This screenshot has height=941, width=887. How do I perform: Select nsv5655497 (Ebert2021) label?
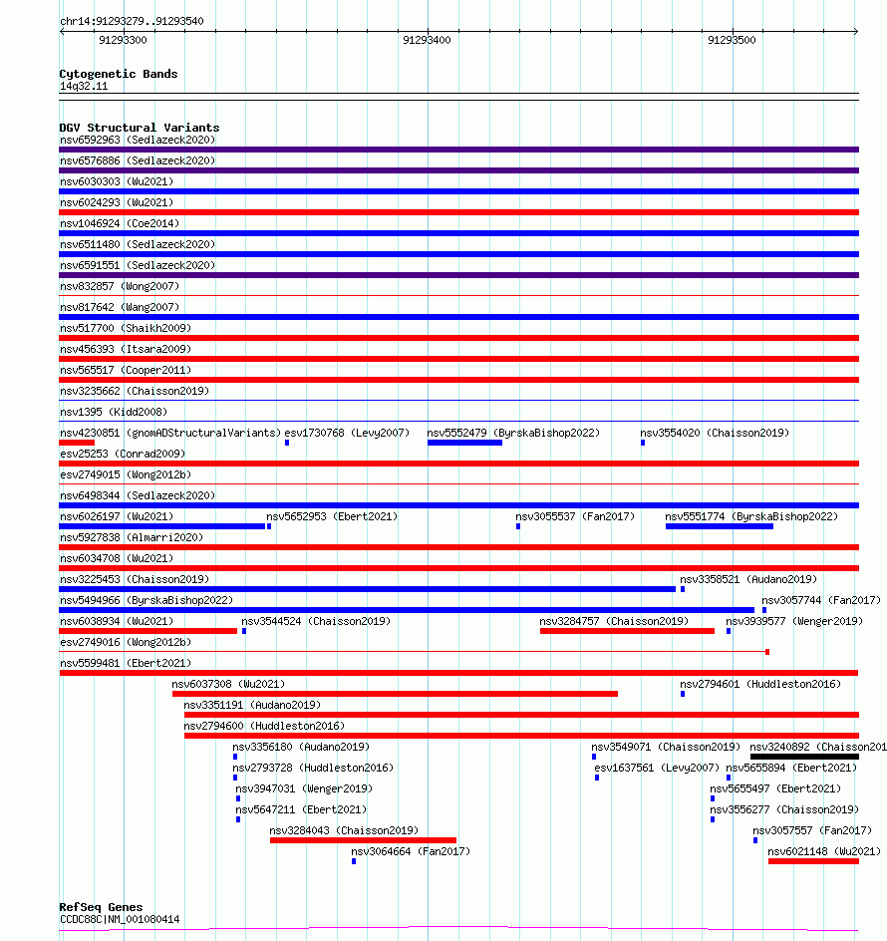point(775,789)
